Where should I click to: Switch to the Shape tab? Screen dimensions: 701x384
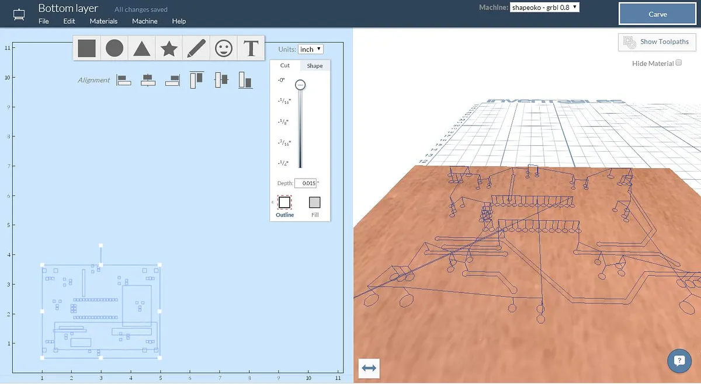[315, 66]
